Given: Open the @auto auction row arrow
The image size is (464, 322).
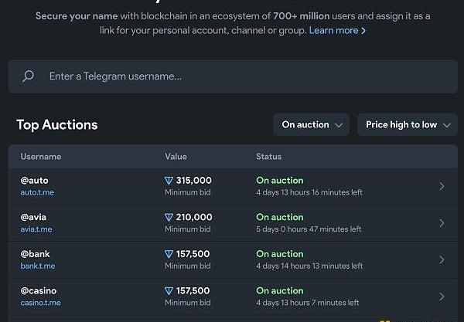Looking at the screenshot, I should click(442, 186).
